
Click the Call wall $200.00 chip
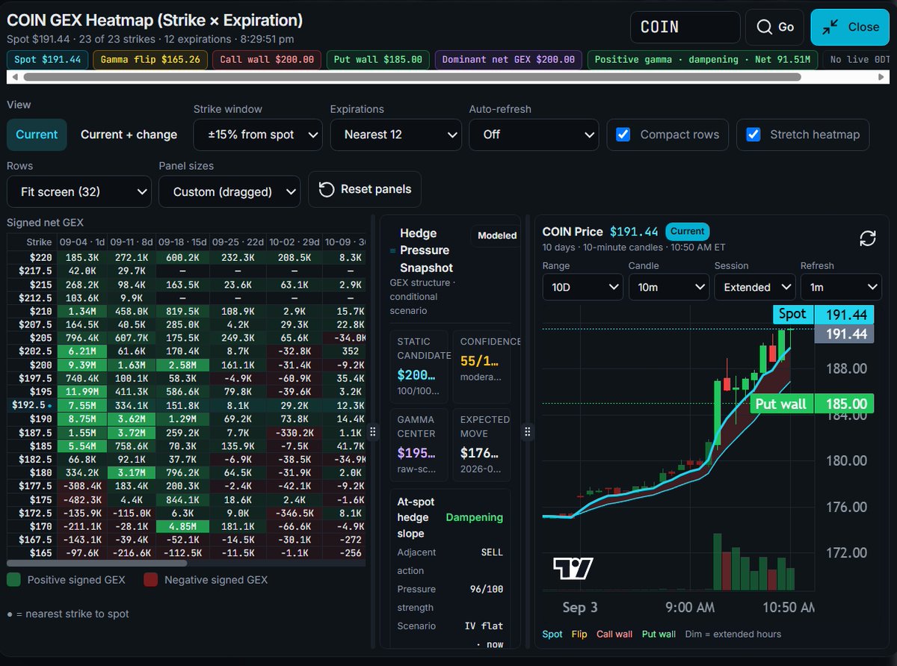[x=267, y=60]
